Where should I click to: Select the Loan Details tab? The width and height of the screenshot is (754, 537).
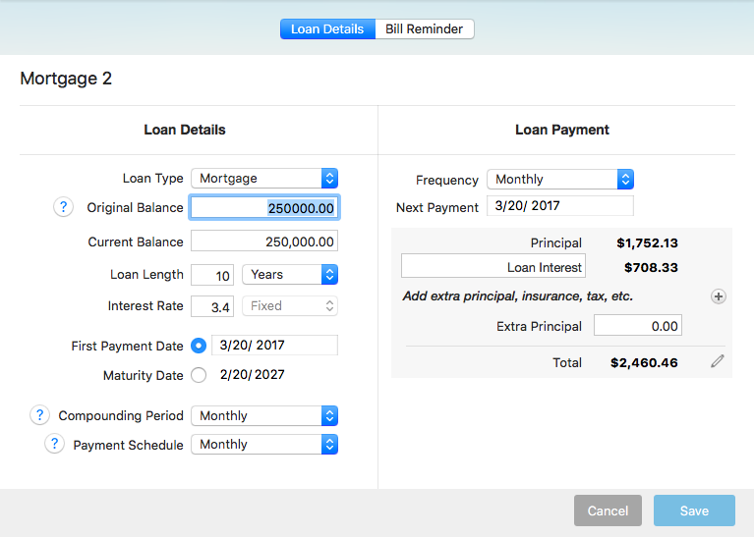click(x=327, y=29)
